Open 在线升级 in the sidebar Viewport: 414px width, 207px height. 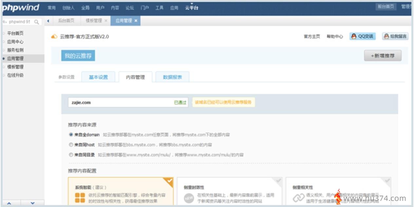pyautogui.click(x=15, y=75)
